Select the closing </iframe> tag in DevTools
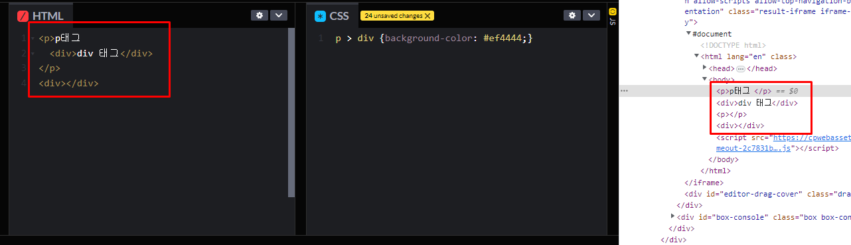The height and width of the screenshot is (245, 851). (704, 182)
